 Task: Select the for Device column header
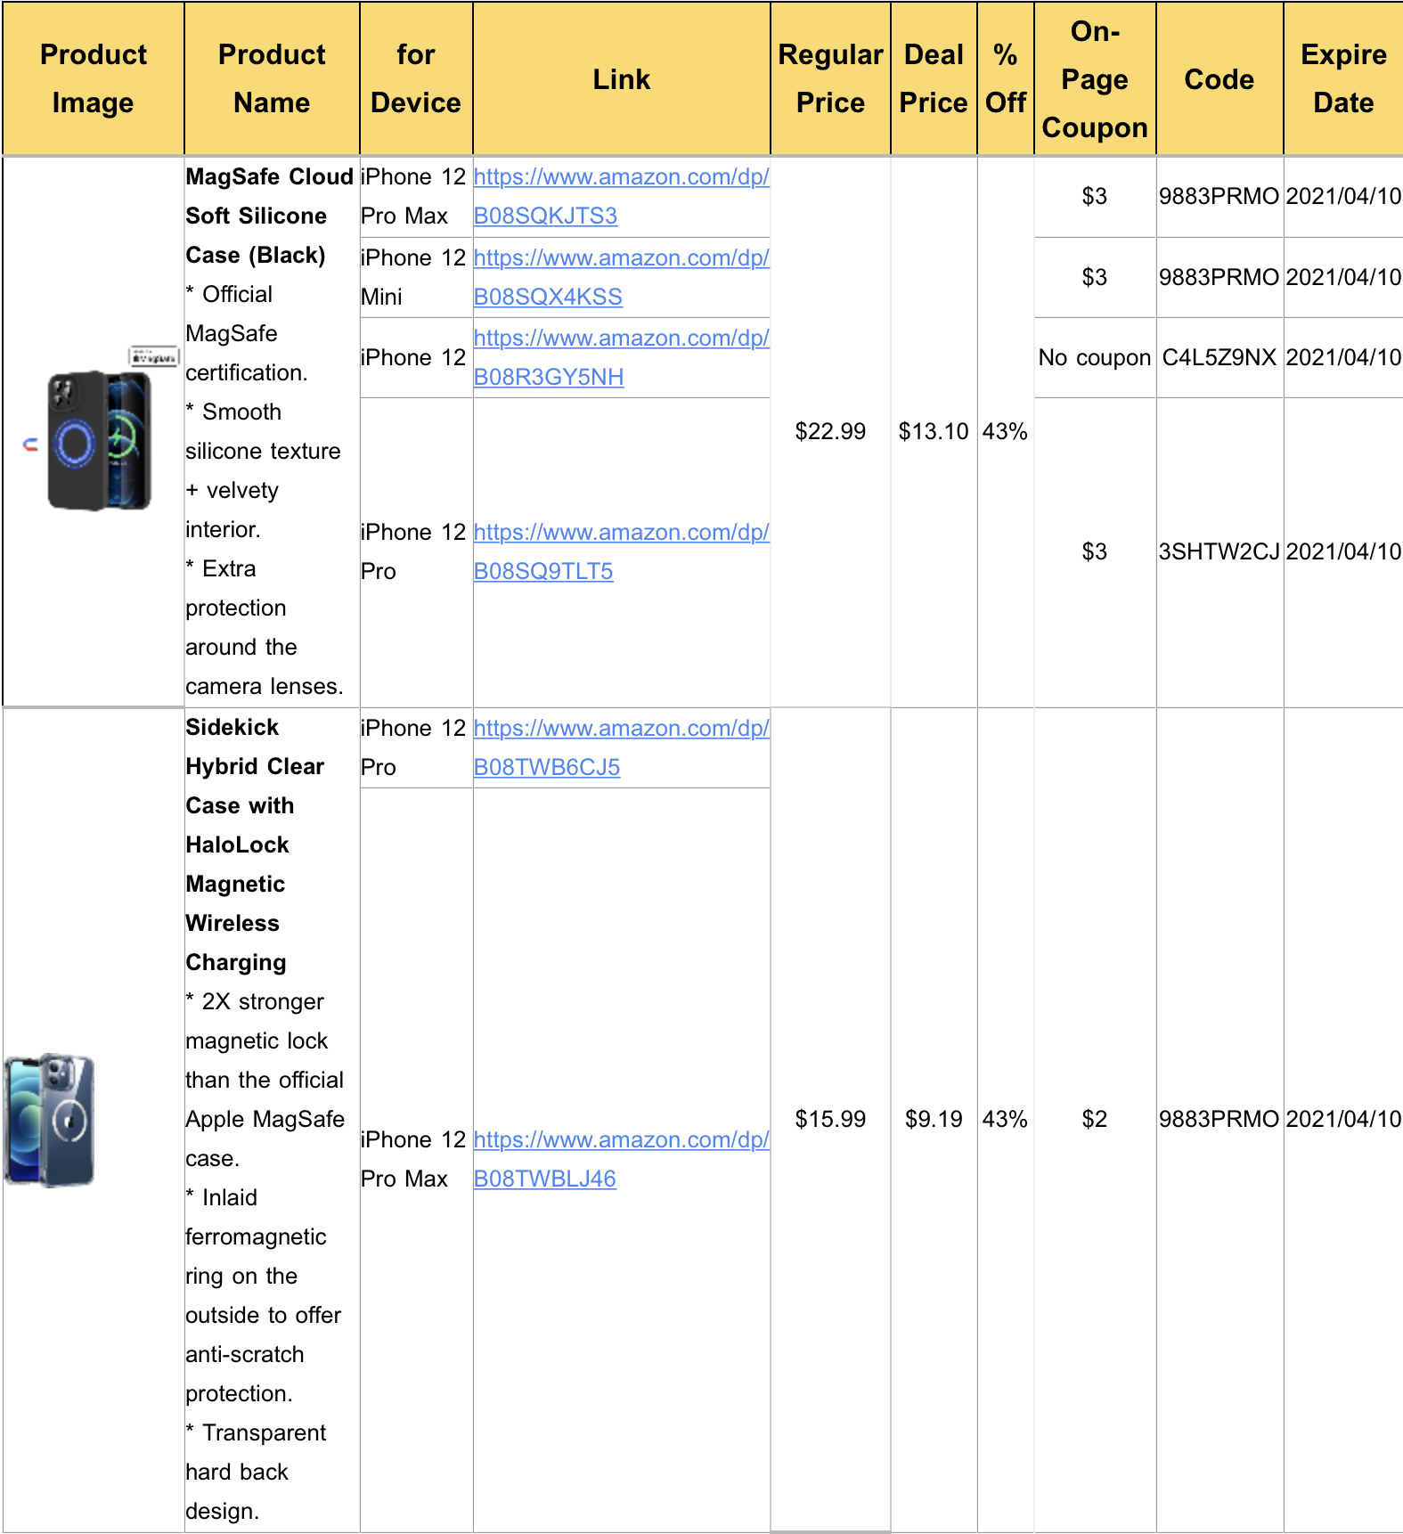coord(416,78)
